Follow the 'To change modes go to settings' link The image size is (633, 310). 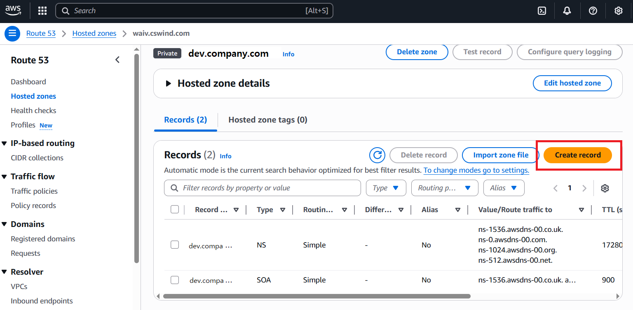pyautogui.click(x=476, y=170)
